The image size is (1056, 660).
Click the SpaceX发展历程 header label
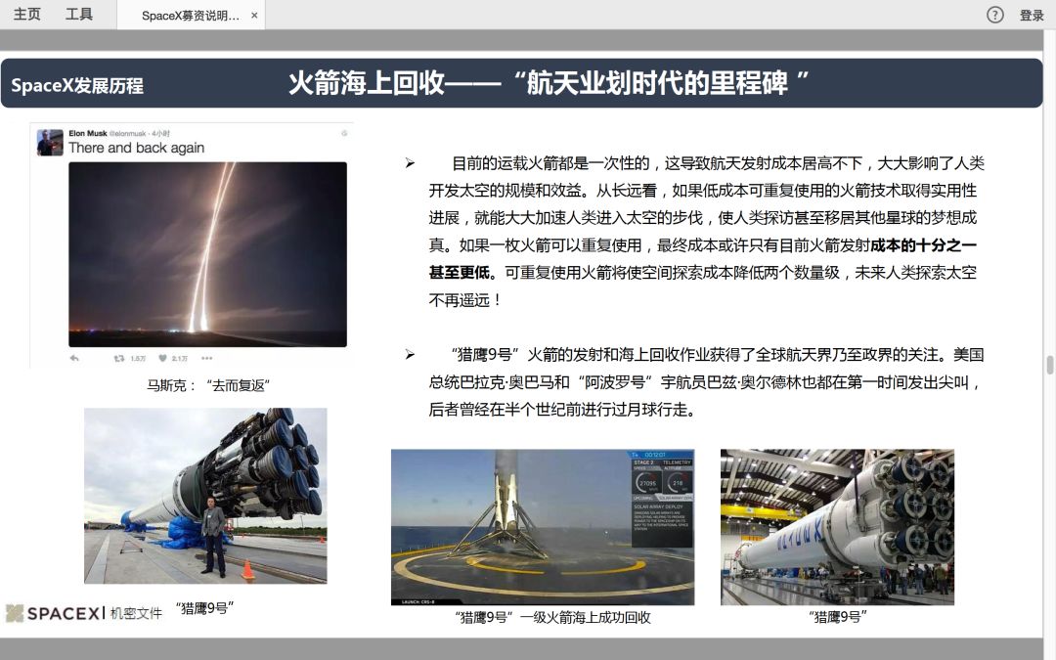pos(77,85)
